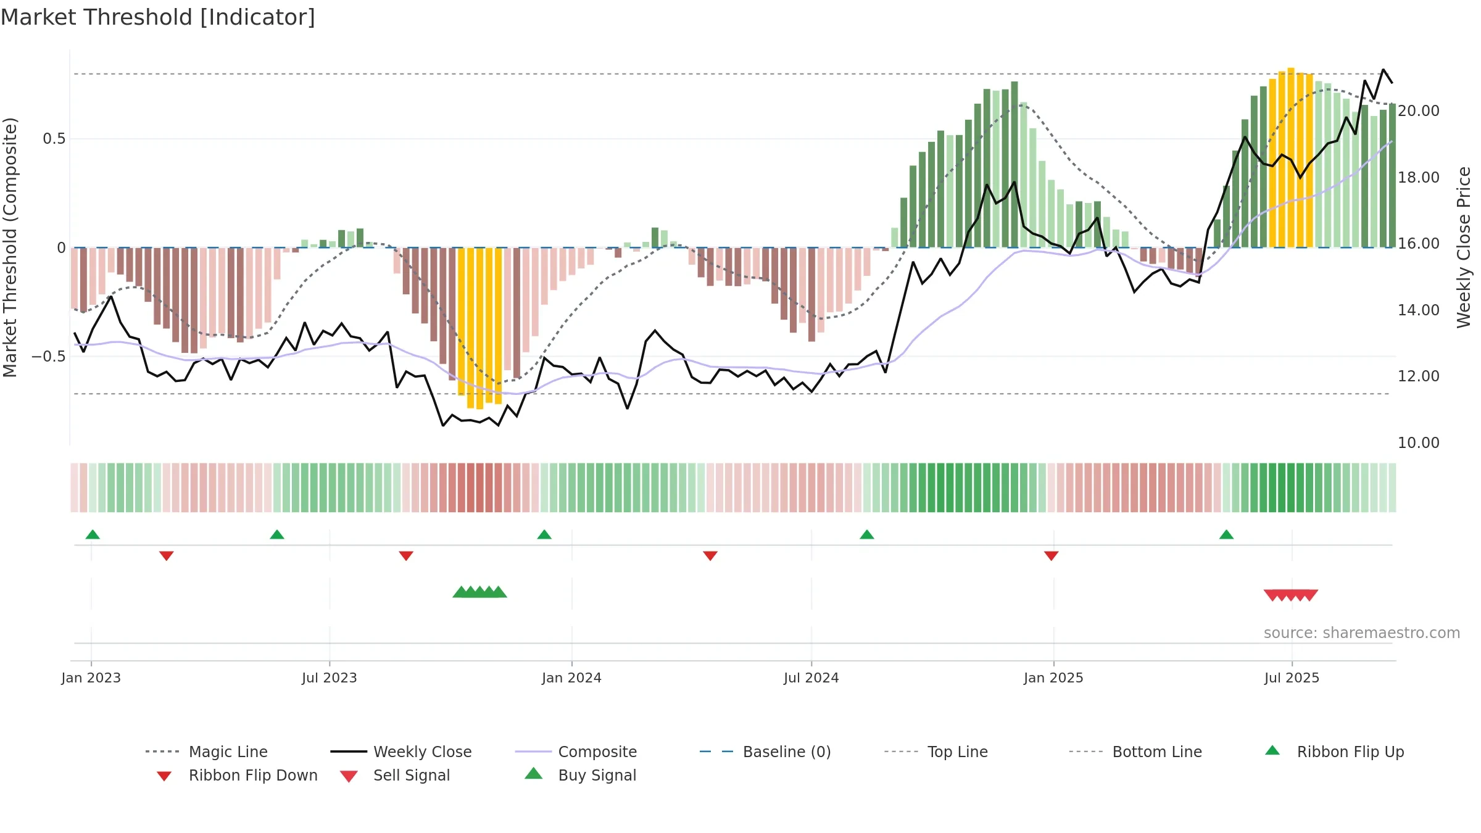Click the ribbon flip down marker in spring 2024
The image size is (1481, 833).
point(710,556)
